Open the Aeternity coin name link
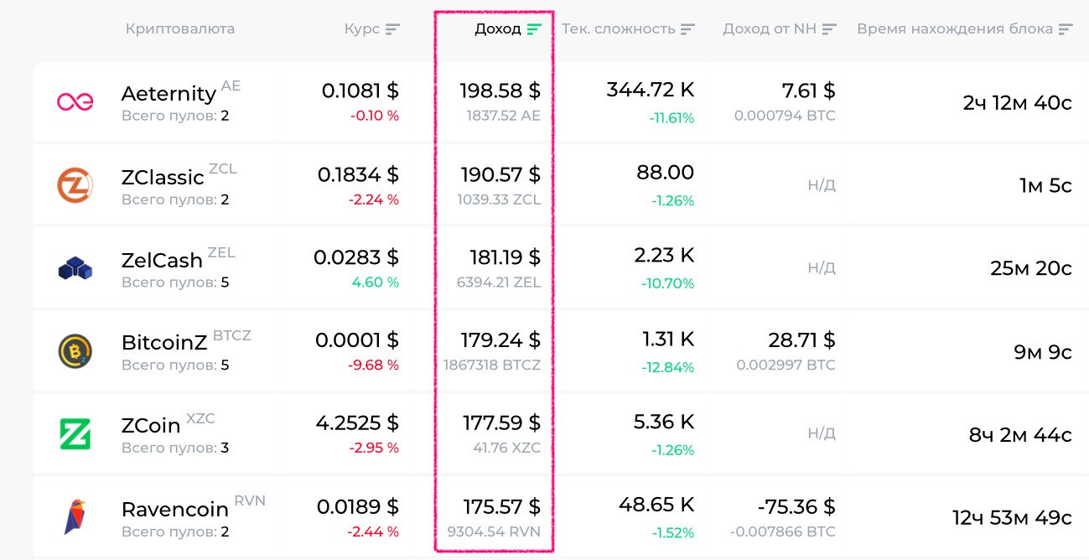The width and height of the screenshot is (1089, 560). pyautogui.click(x=169, y=93)
